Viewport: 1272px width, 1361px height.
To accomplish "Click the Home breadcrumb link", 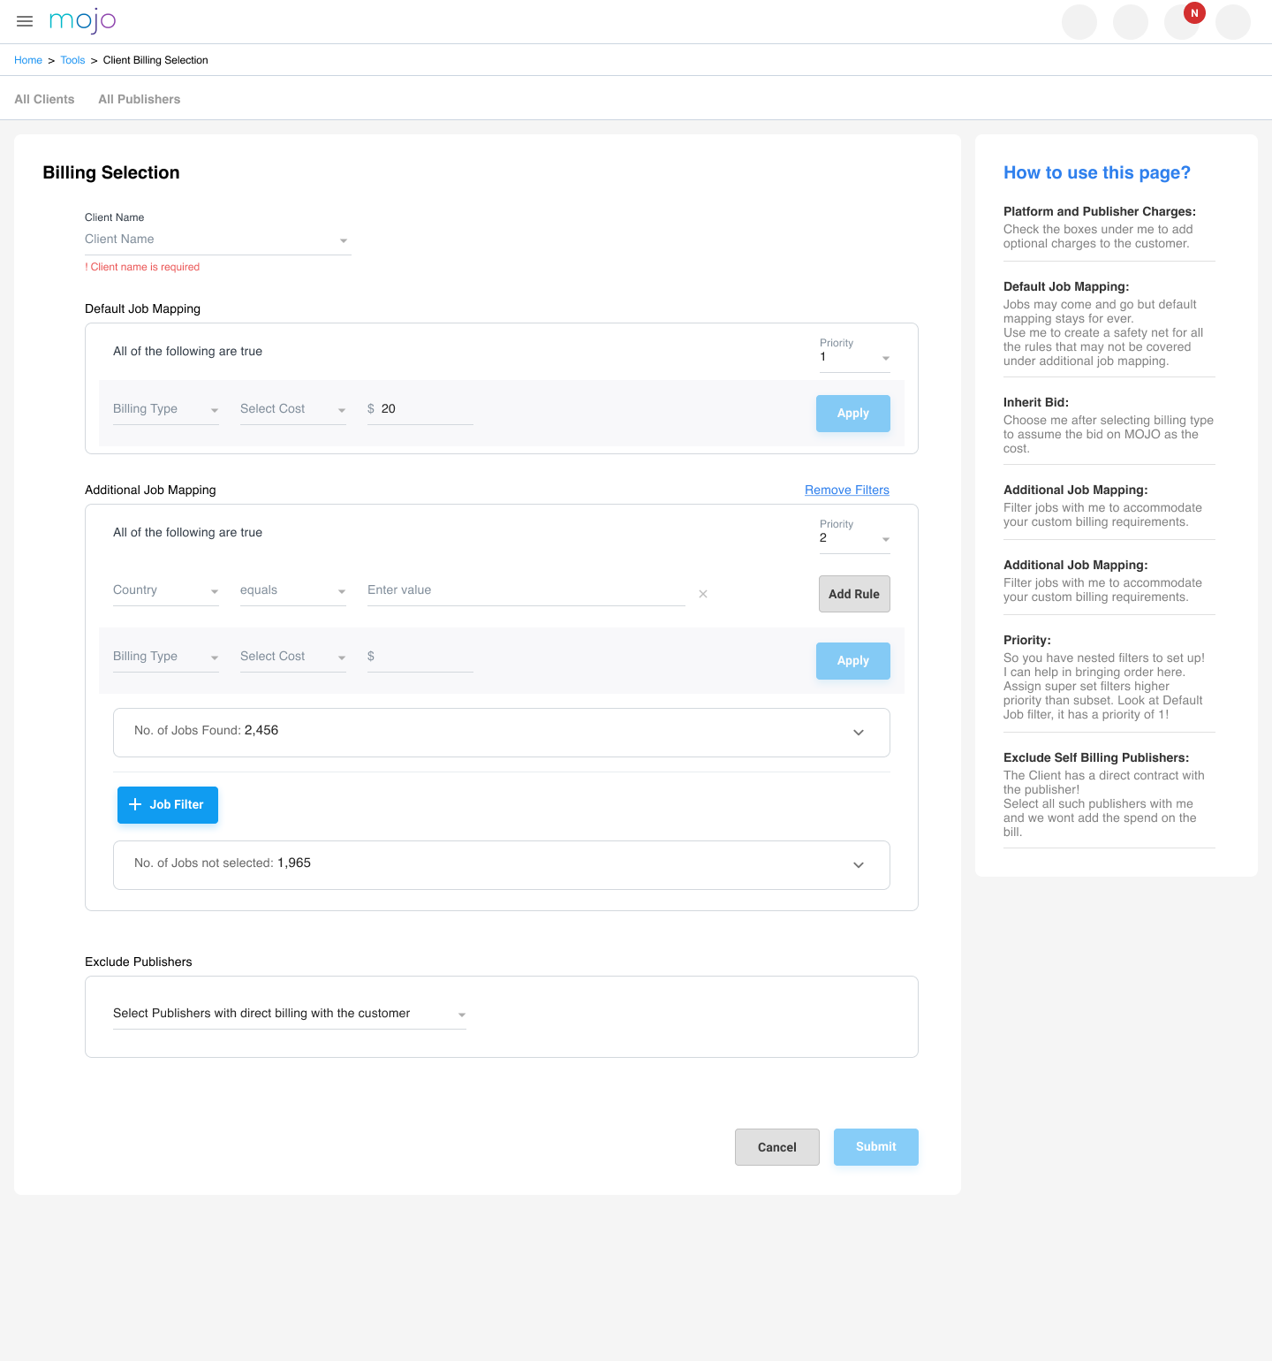I will (28, 60).
